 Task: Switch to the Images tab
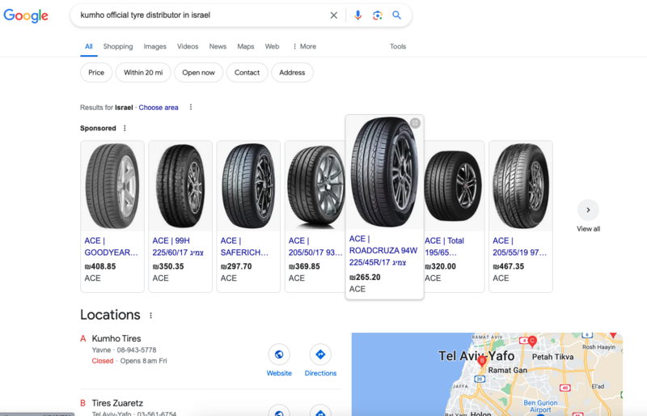click(x=154, y=47)
